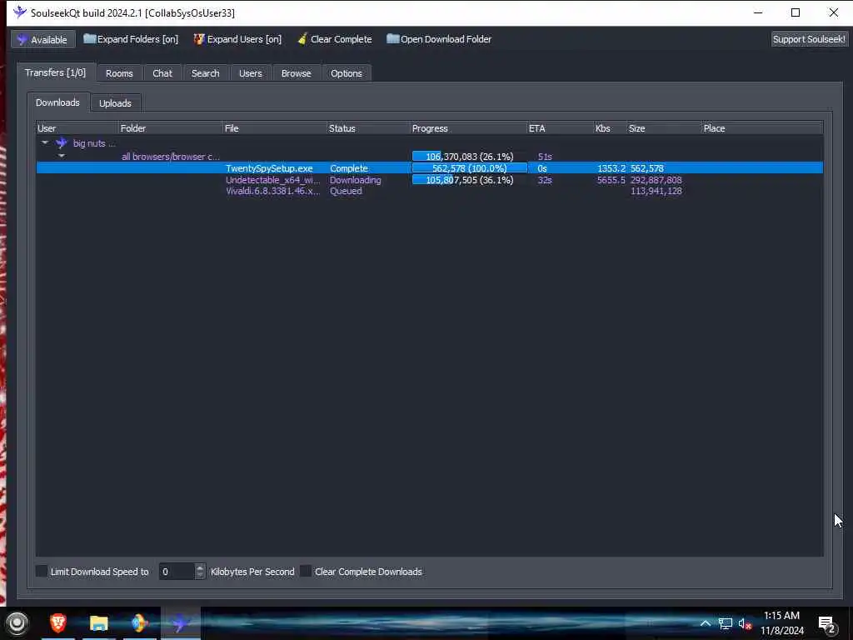The height and width of the screenshot is (640, 853).
Task: Select the all browsers/browser c... folder
Action: click(x=170, y=156)
